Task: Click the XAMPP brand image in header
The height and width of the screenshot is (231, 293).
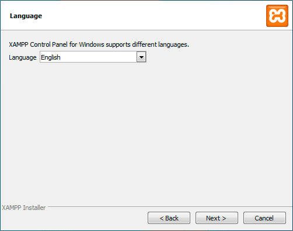Action: tap(277, 16)
